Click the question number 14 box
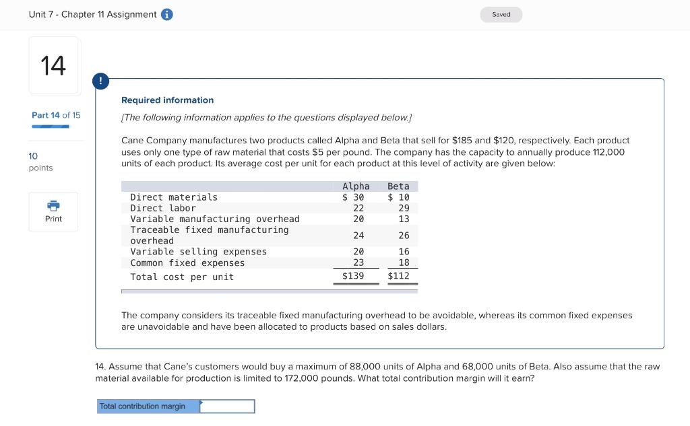Screen dimensions: 690x426 (54, 65)
